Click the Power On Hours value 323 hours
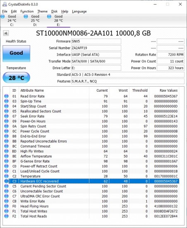 pos(170,68)
